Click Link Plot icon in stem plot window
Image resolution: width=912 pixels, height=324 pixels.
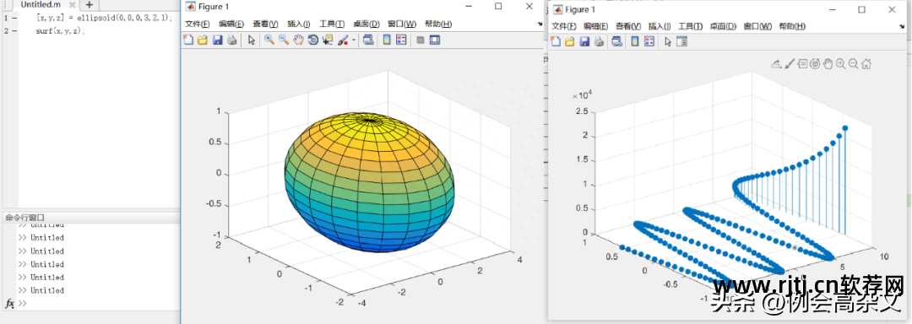coord(617,41)
